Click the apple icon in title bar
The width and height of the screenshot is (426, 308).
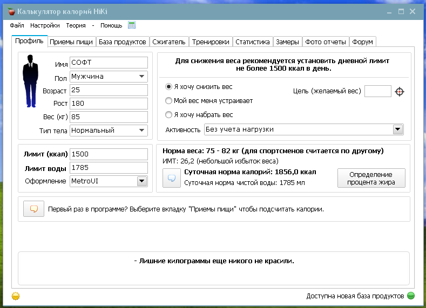11,12
